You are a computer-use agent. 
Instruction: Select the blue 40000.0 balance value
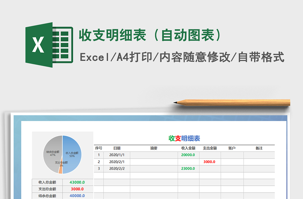click(77, 196)
